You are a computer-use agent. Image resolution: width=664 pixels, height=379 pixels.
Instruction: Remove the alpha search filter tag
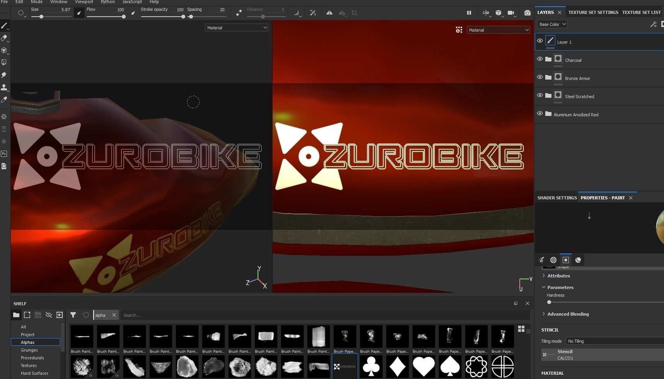click(114, 315)
